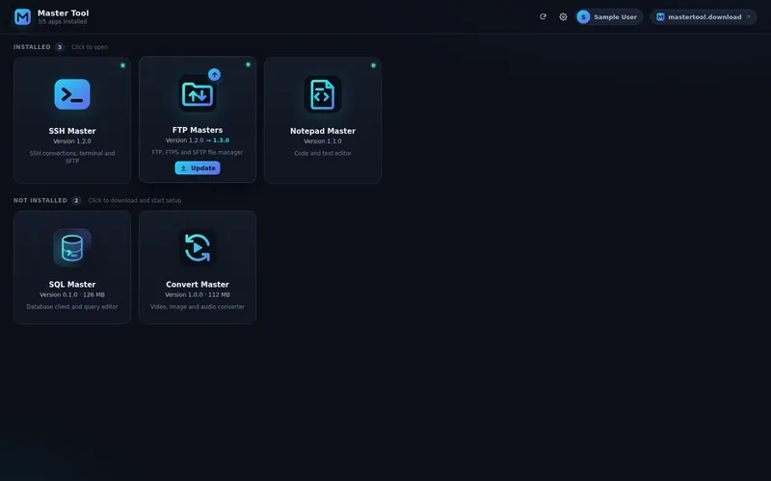Click the Convert Master icon
Viewport: 771px width, 481px height.
coord(198,247)
